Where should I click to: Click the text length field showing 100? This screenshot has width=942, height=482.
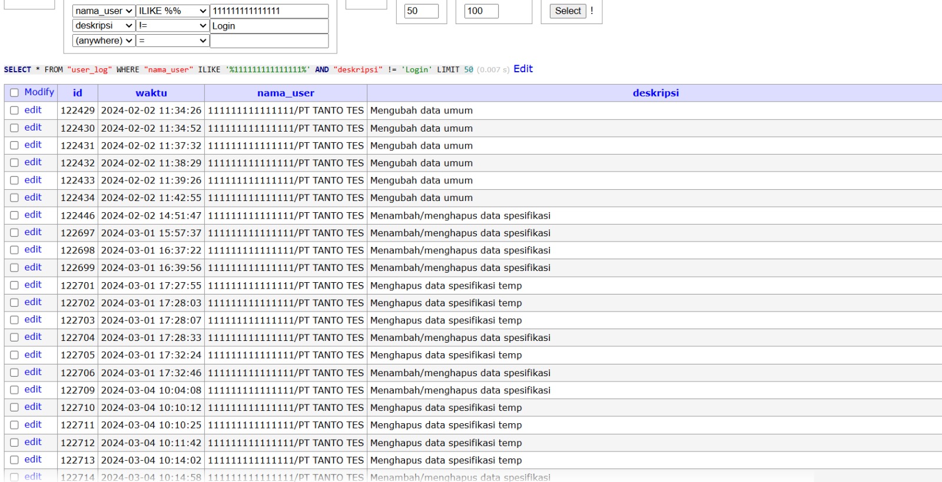click(x=481, y=11)
